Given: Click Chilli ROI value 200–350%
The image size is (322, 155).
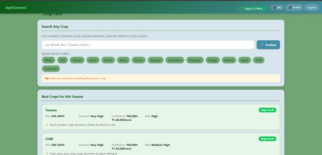Looking at the screenshot, I should coord(58,145).
